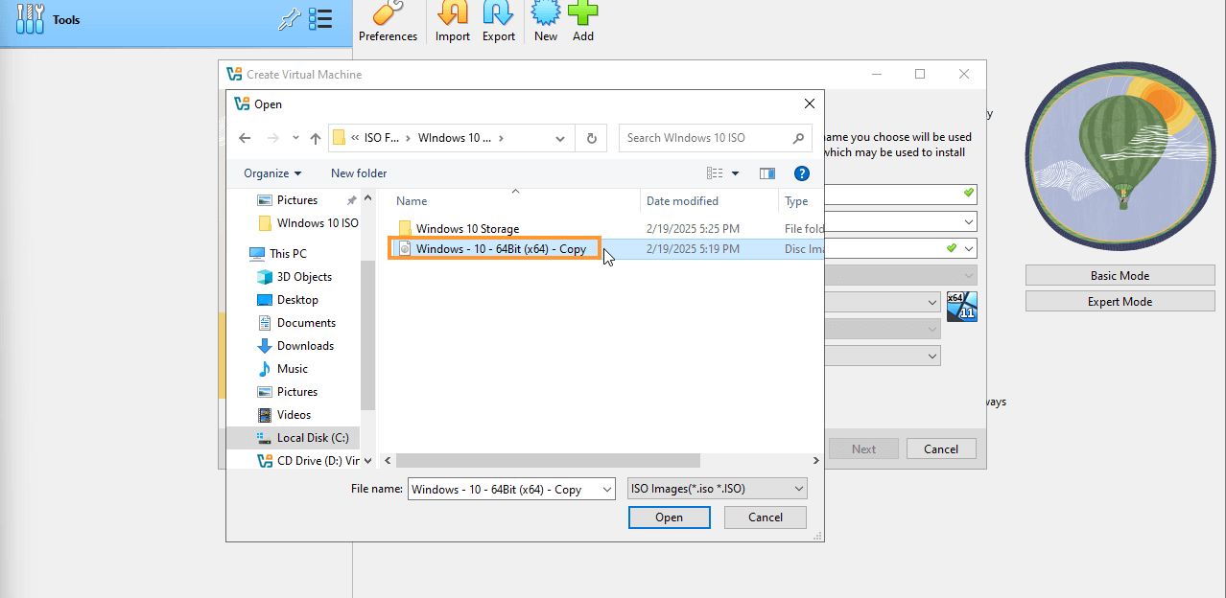Click the Import appliance icon
This screenshot has width=1226, height=598.
pyautogui.click(x=453, y=12)
